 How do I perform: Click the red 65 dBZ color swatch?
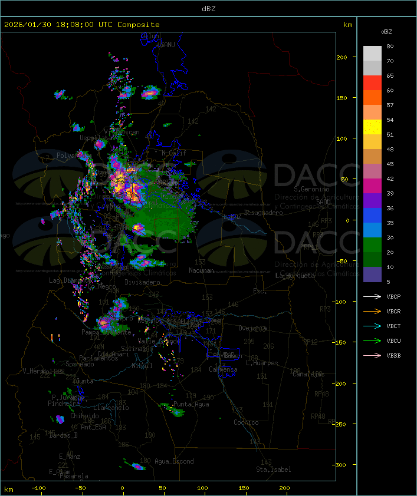tap(372, 83)
